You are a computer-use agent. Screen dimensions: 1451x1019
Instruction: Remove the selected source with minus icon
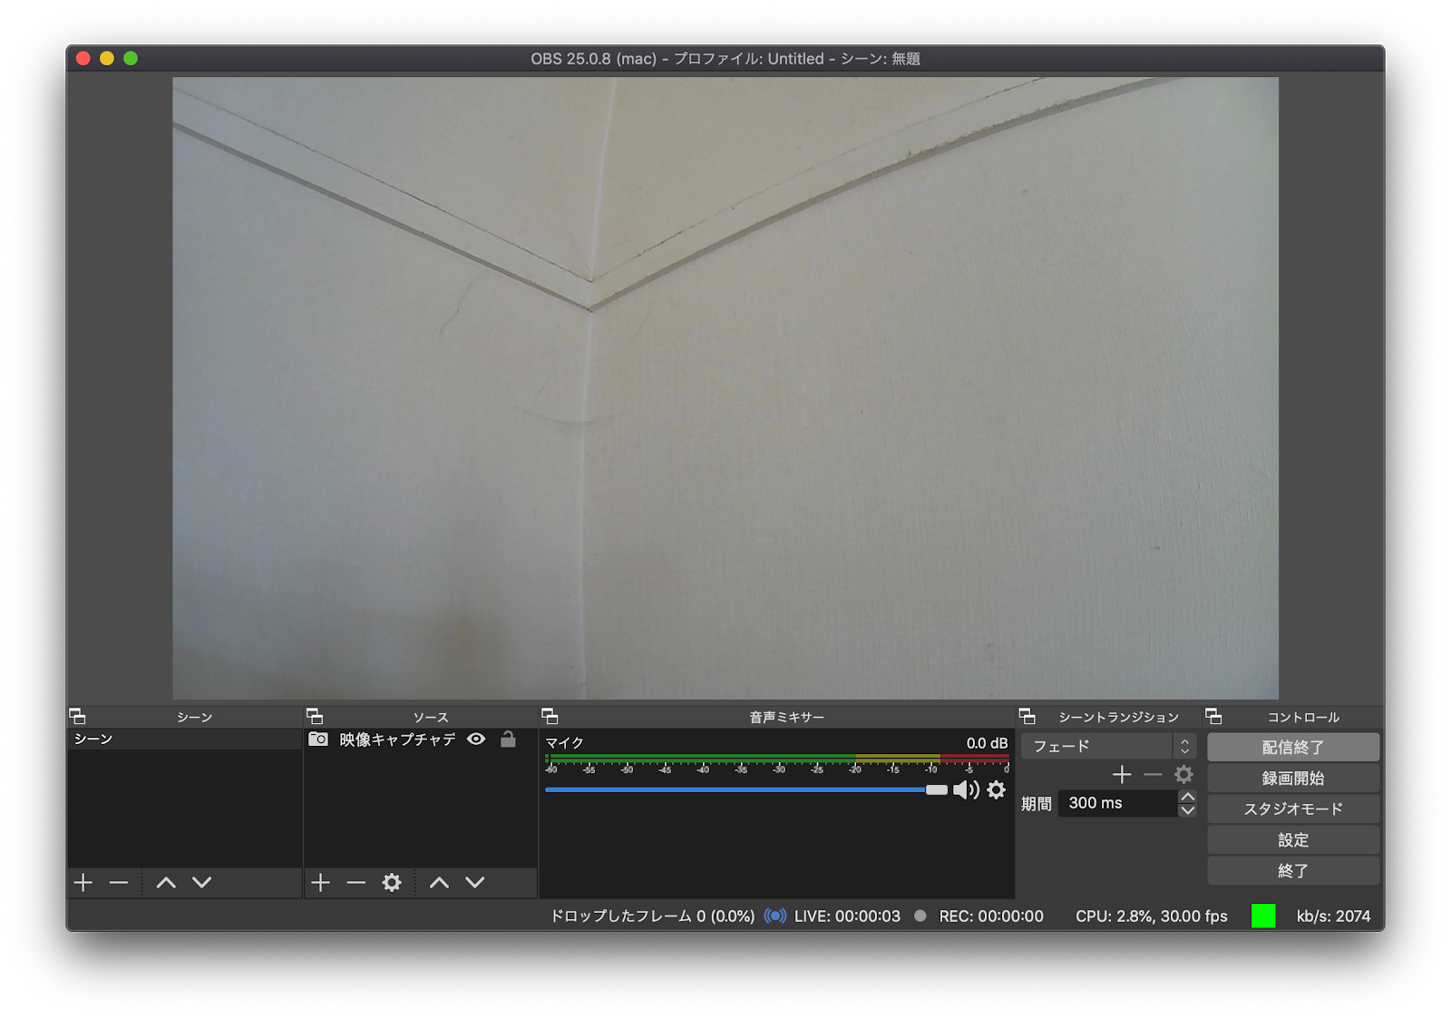(x=355, y=883)
